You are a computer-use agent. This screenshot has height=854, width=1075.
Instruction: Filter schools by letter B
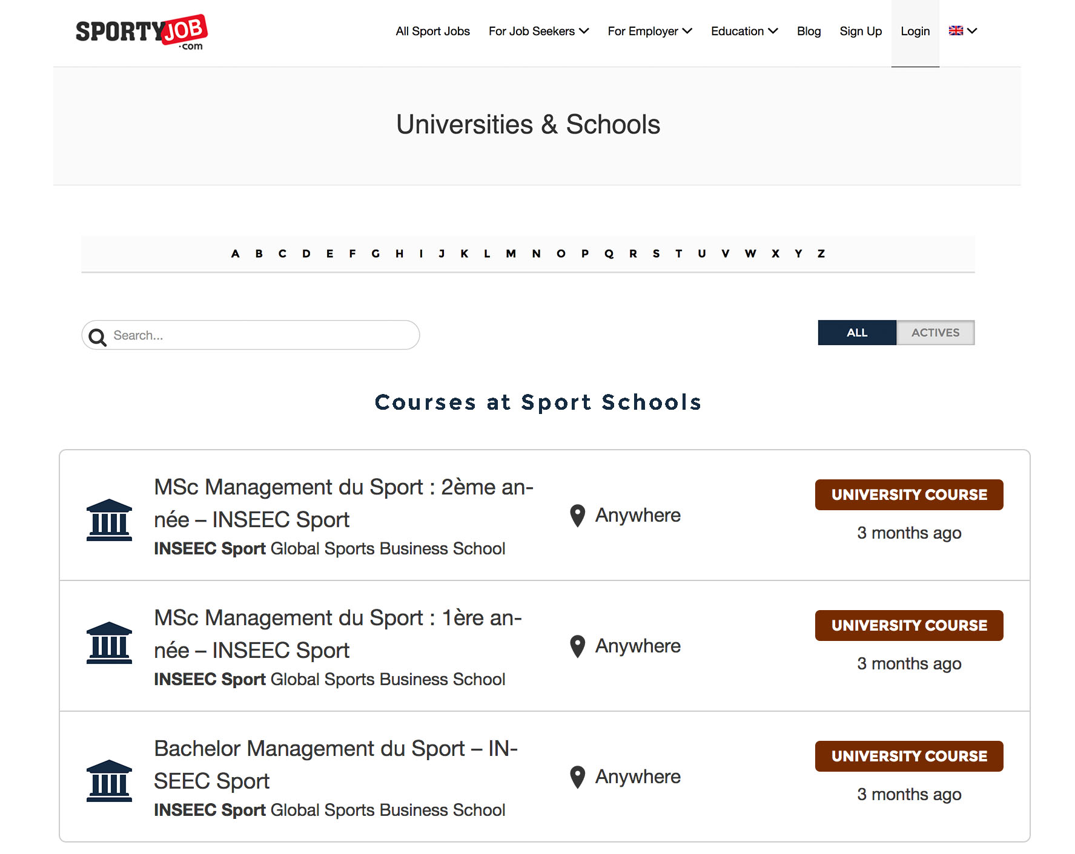259,254
